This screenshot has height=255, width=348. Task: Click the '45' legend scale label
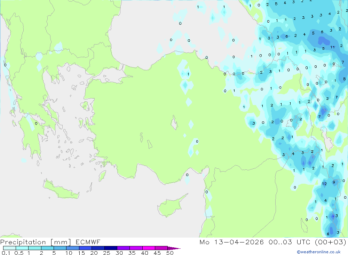[157, 253]
